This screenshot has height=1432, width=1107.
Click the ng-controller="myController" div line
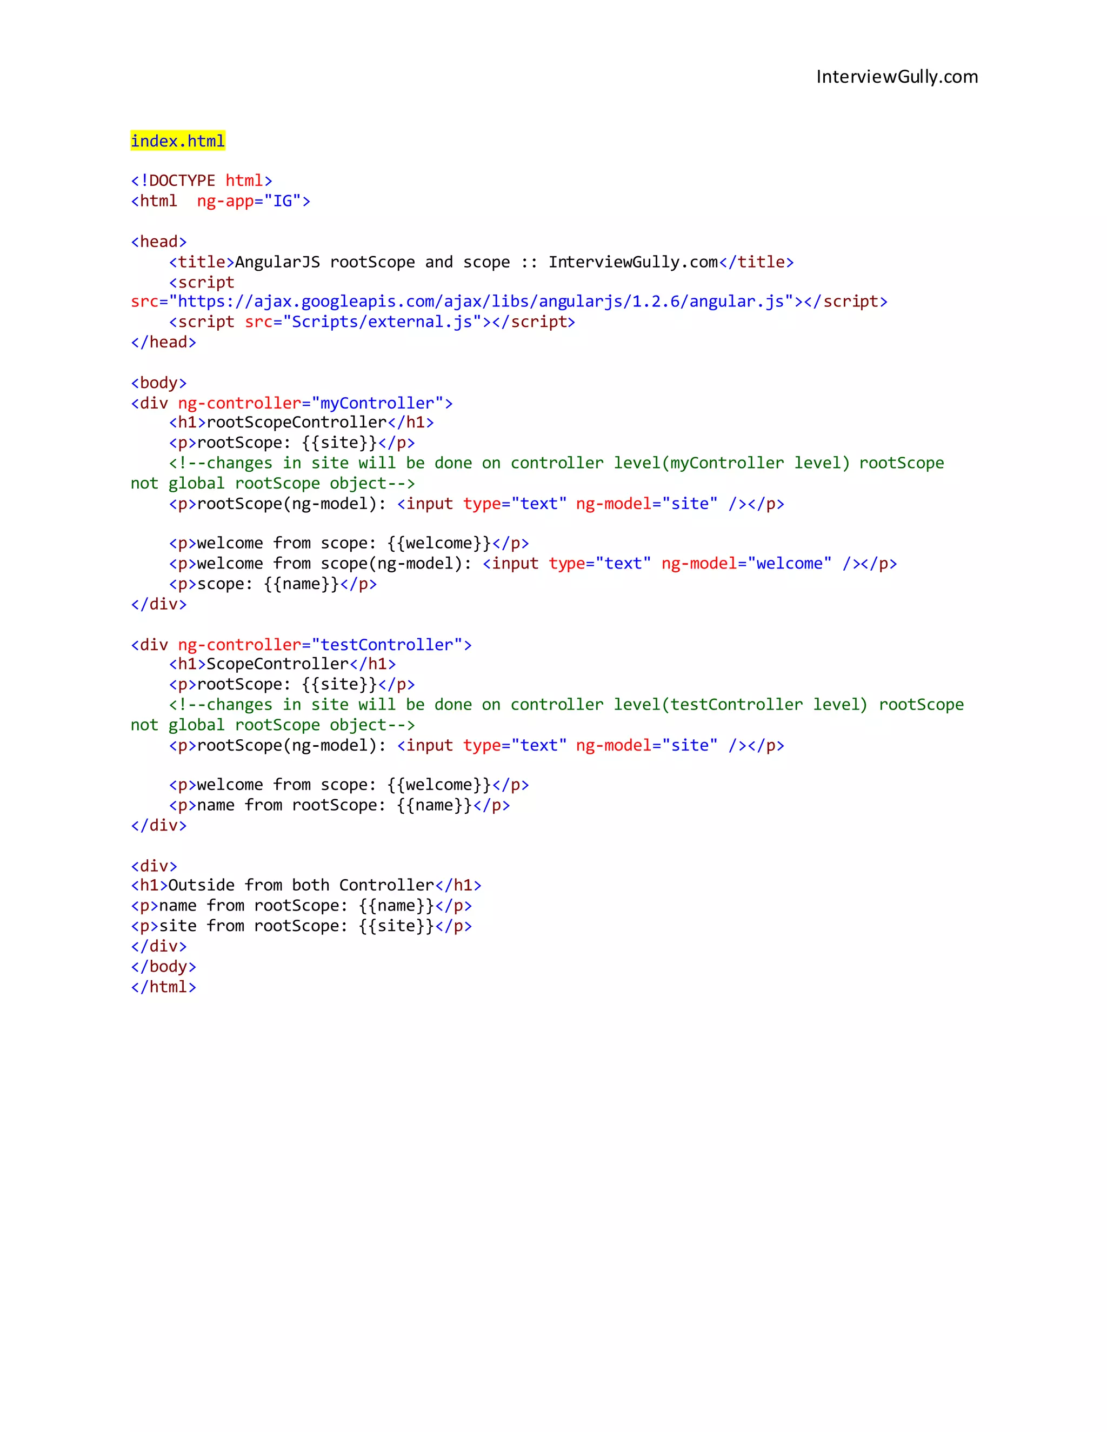point(292,403)
